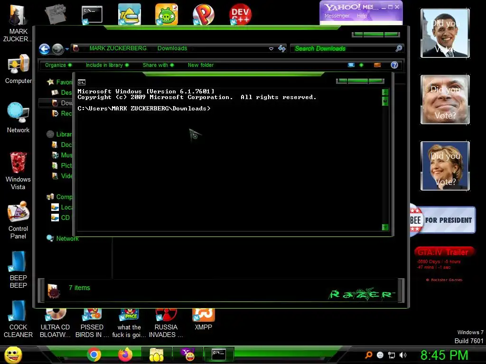Launch the green pig Bad Piggies desktop icon
This screenshot has height=364, width=486.
tap(167, 14)
